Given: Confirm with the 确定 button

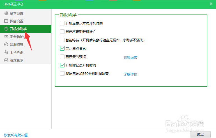Looking at the screenshot, I should point(200,134).
